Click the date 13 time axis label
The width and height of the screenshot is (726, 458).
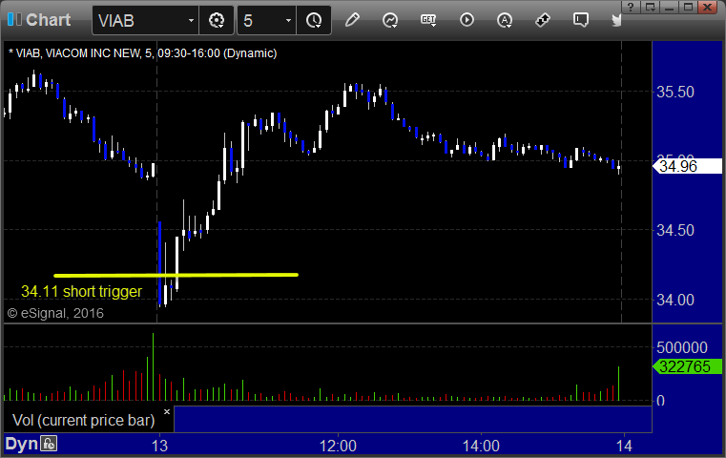(159, 446)
